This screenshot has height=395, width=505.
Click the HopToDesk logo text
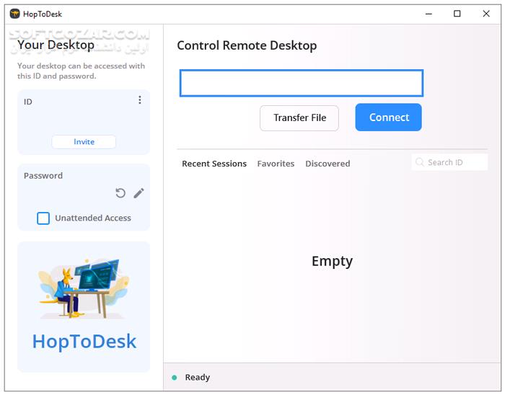click(84, 342)
